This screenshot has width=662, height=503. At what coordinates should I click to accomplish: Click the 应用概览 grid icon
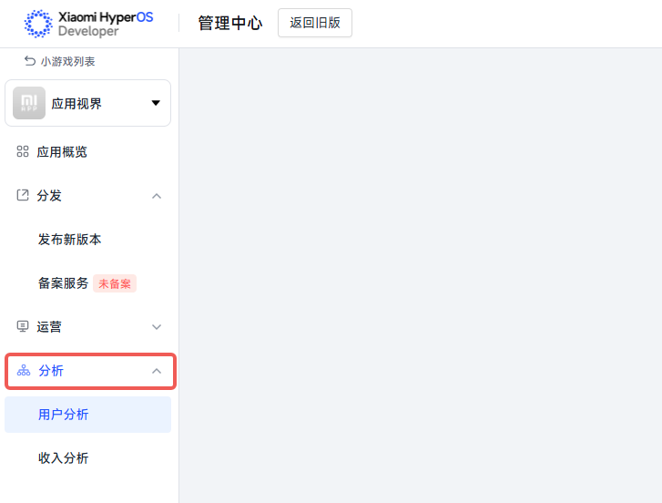(23, 151)
